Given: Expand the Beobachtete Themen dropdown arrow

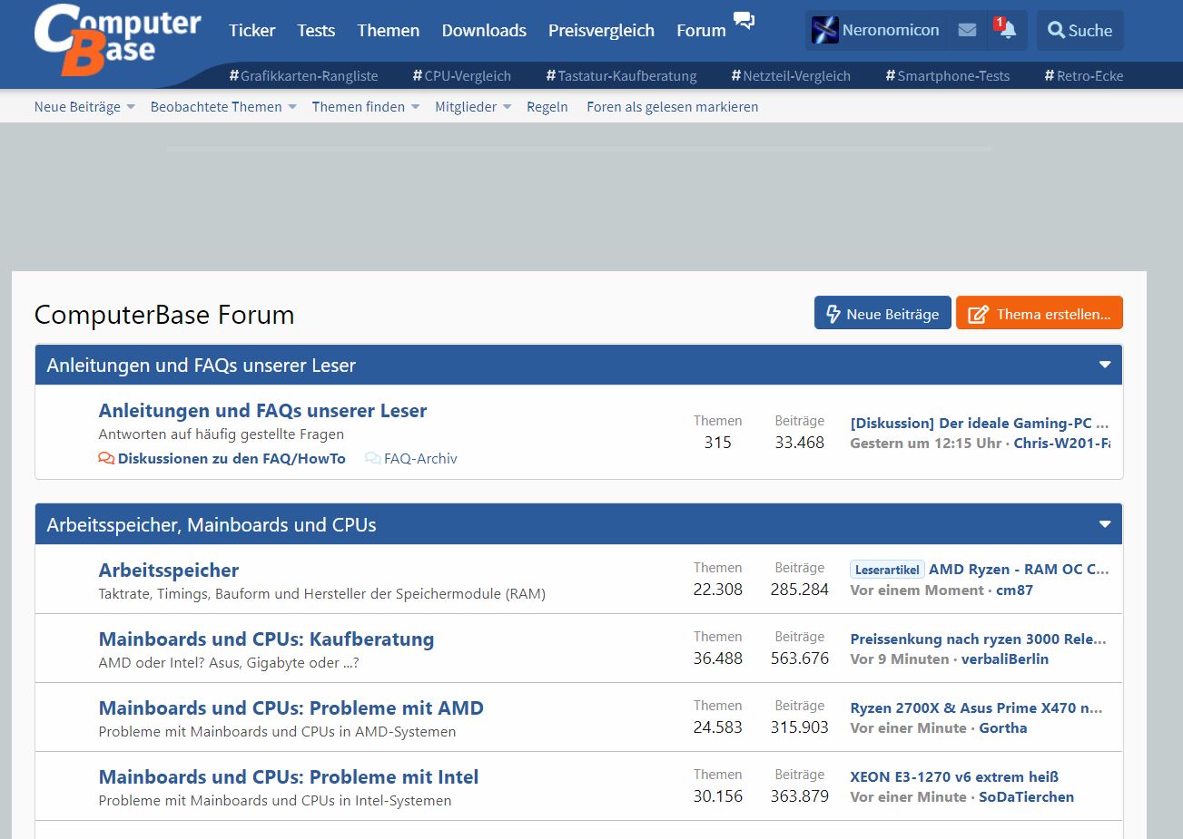Looking at the screenshot, I should [292, 107].
